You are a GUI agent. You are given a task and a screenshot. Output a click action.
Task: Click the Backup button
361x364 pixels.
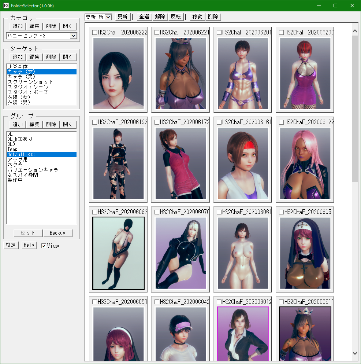click(x=58, y=233)
